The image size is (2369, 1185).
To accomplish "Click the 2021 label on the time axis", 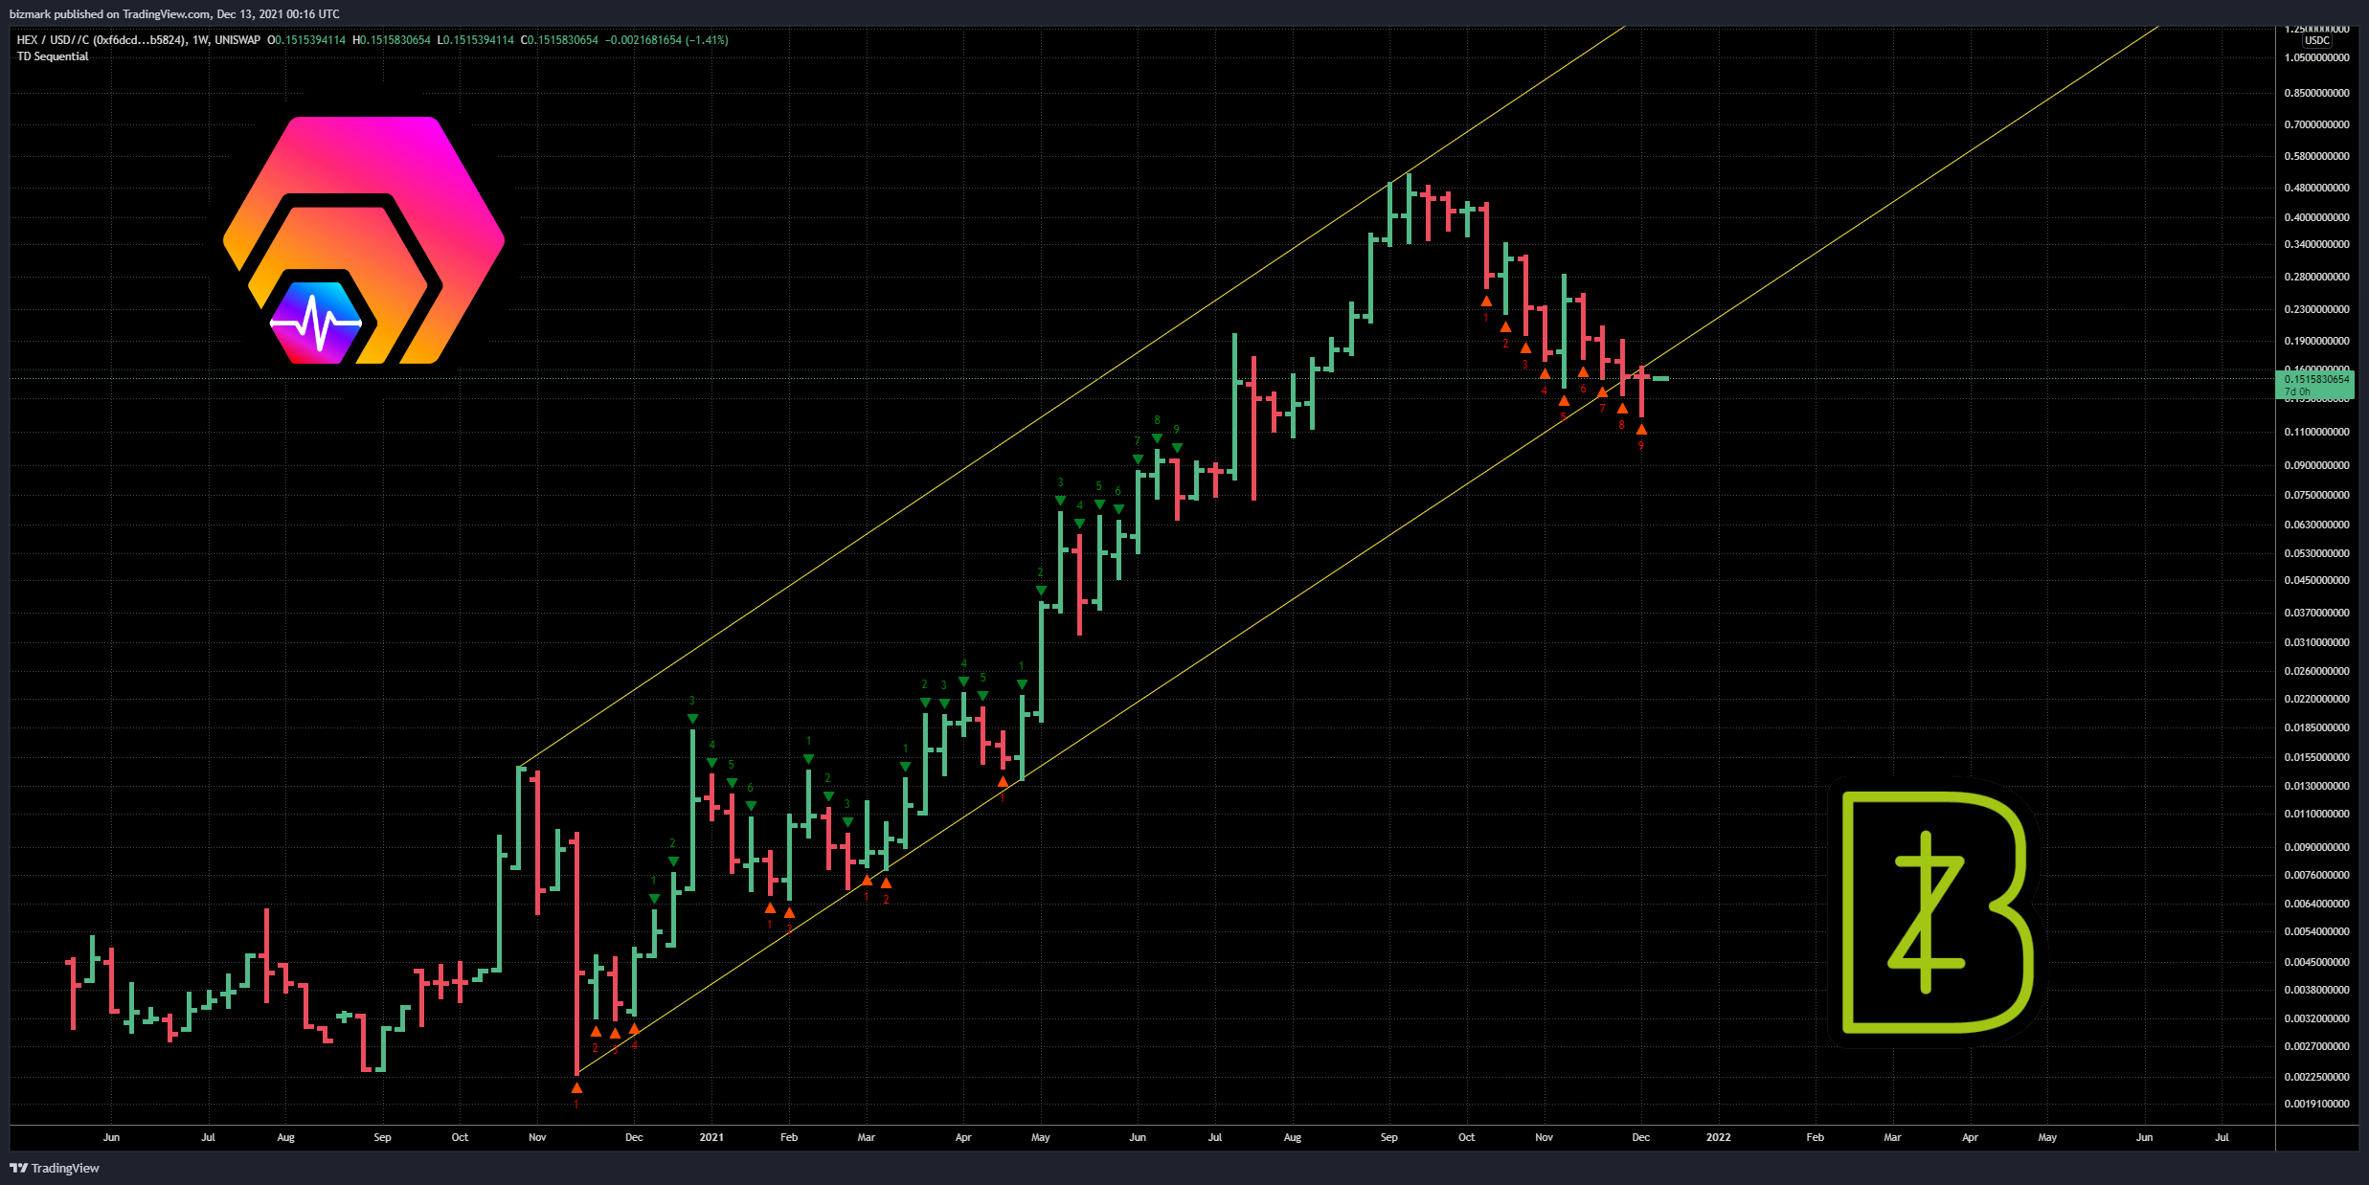I will (x=711, y=1137).
